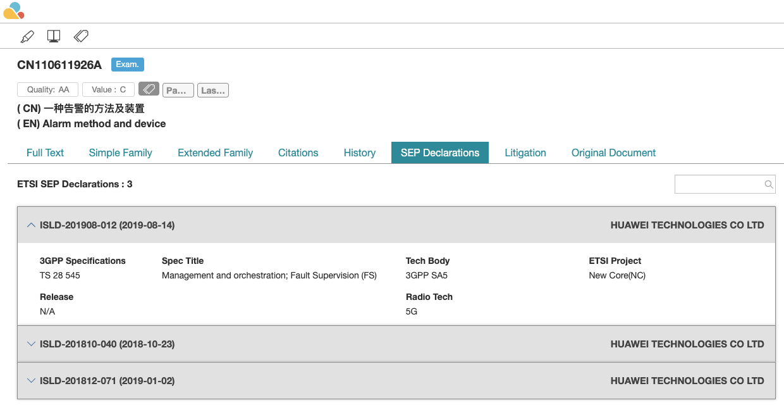Click the truncated Las... button
784x405 pixels.
[213, 90]
